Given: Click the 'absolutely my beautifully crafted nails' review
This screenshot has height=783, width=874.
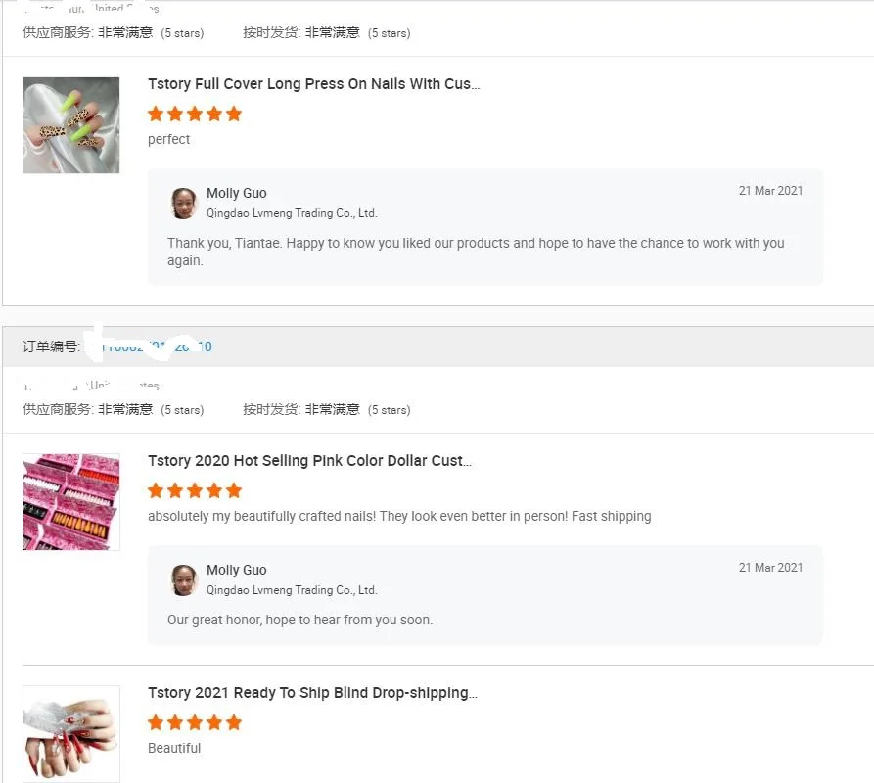Looking at the screenshot, I should [399, 516].
